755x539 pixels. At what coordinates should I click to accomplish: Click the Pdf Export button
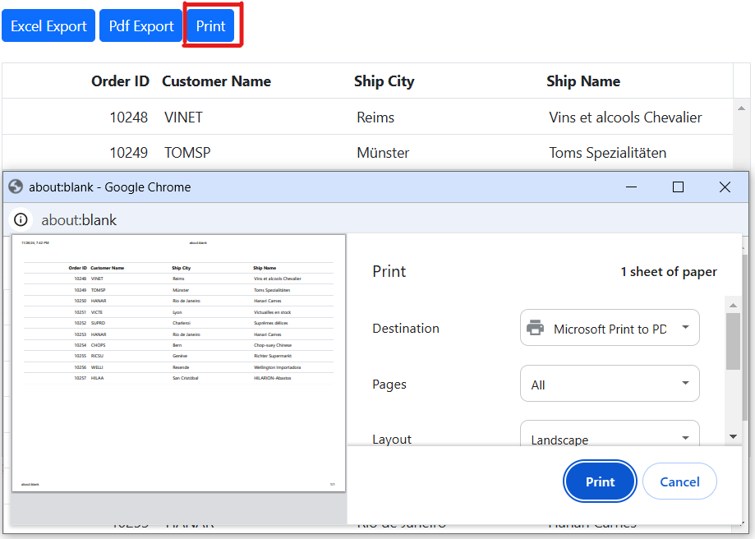click(x=141, y=26)
